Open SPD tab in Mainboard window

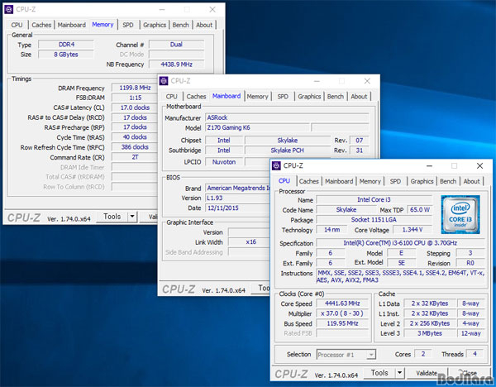click(x=283, y=97)
